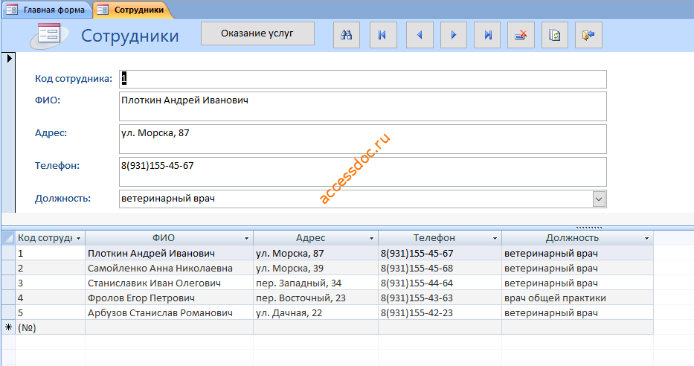Open the Должность column filter arrow
Image resolution: width=694 pixels, height=366 pixels.
pos(646,239)
